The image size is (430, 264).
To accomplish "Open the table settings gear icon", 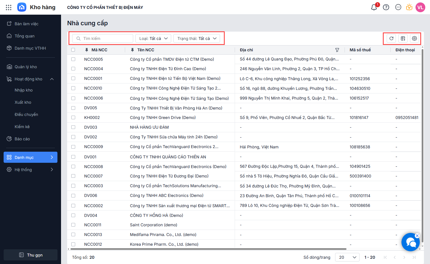I will 414,39.
